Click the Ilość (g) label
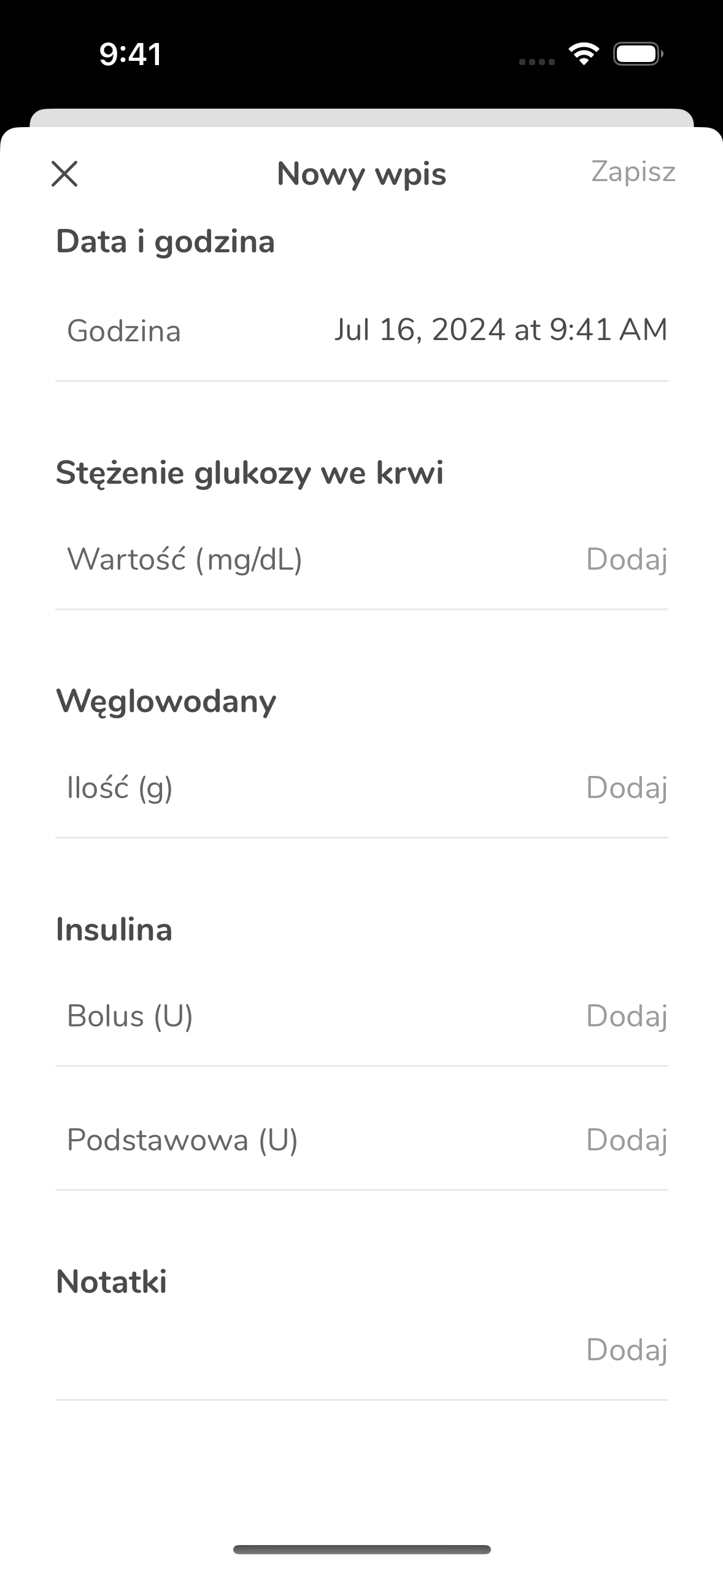 pyautogui.click(x=120, y=788)
